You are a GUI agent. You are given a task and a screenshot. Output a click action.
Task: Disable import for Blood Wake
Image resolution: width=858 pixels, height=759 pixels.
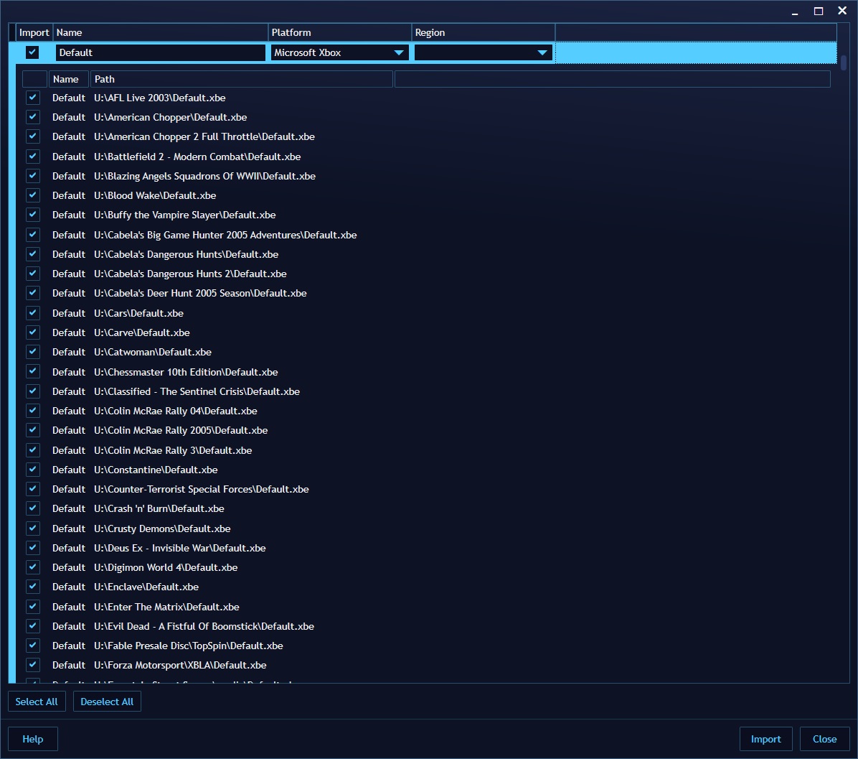click(x=33, y=195)
